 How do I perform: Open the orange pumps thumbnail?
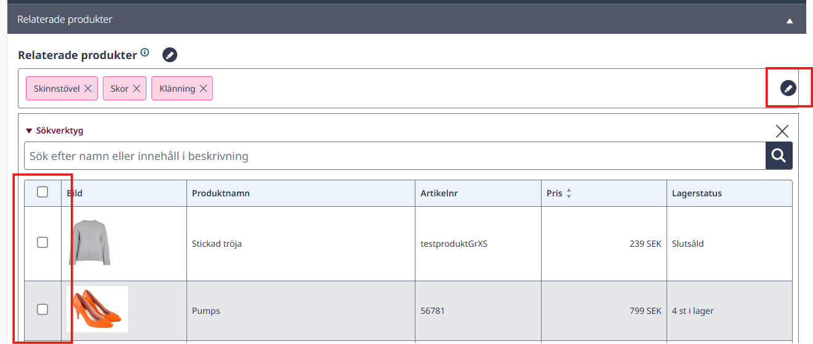(x=97, y=310)
